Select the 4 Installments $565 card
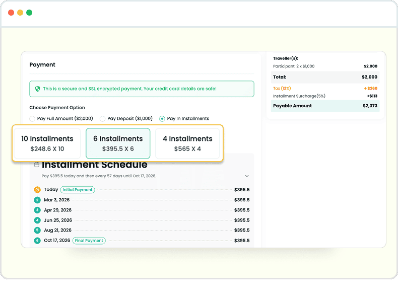Image resolution: width=398 pixels, height=302 pixels. [x=187, y=143]
